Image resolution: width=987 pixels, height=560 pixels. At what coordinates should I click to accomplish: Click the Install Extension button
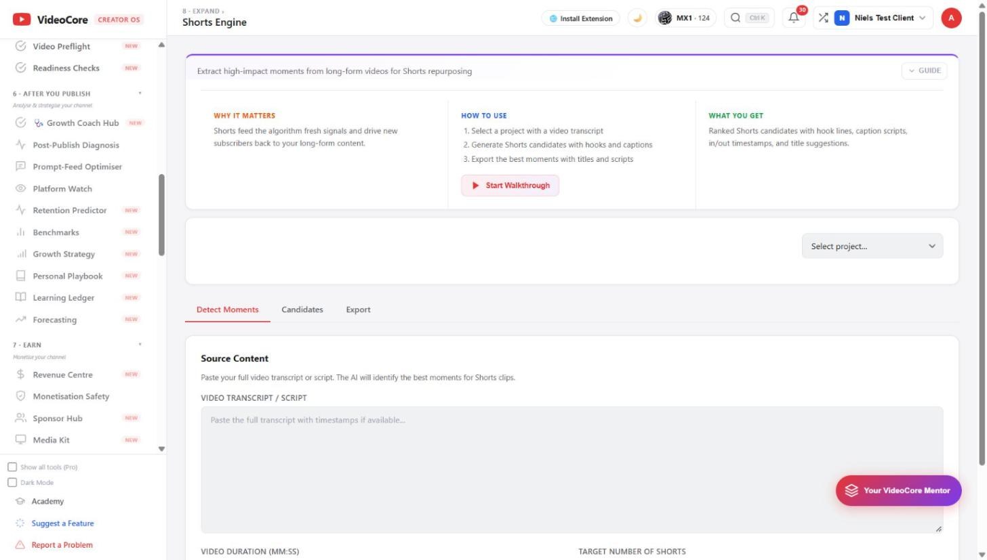click(x=580, y=18)
